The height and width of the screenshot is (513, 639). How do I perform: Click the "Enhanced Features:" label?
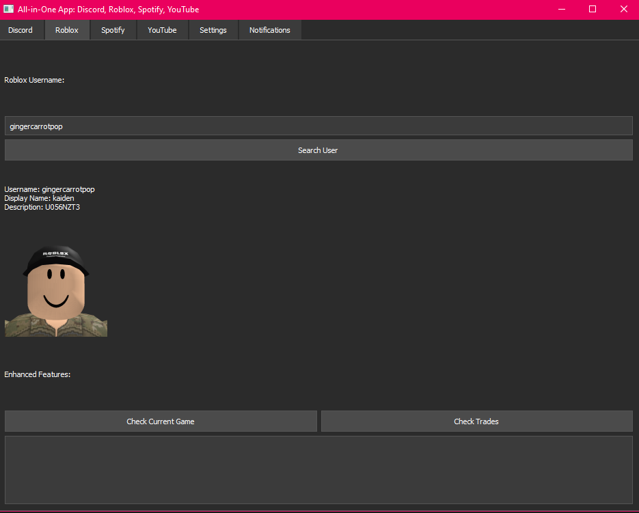38,374
